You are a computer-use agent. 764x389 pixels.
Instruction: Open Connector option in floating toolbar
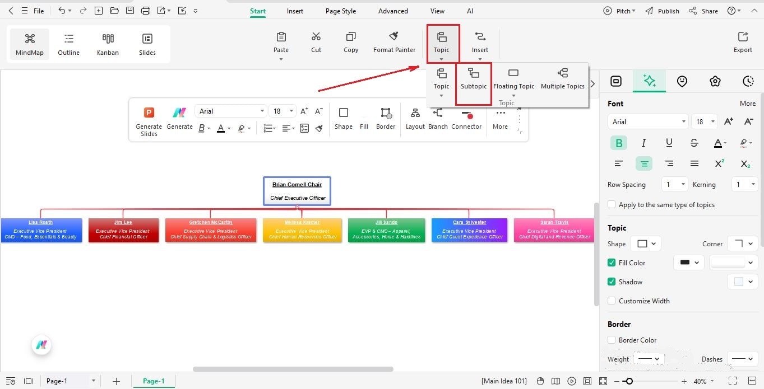coord(466,119)
